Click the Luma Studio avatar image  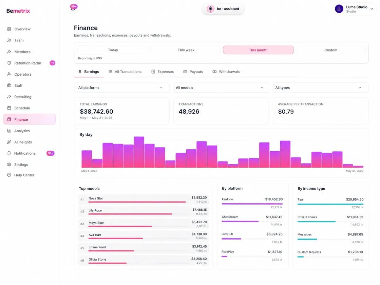pyautogui.click(x=339, y=9)
